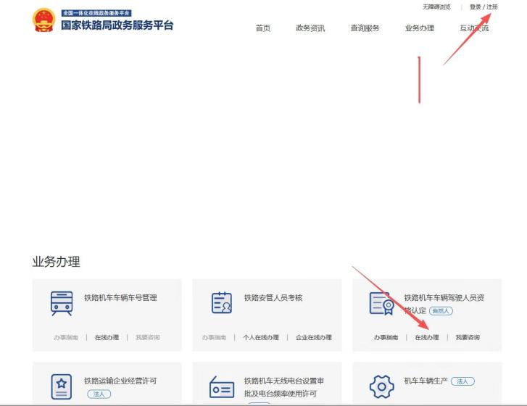527x406 pixels.
Task: Click 企业在线办理 under 铁路安管人员考核
Action: pyautogui.click(x=314, y=337)
